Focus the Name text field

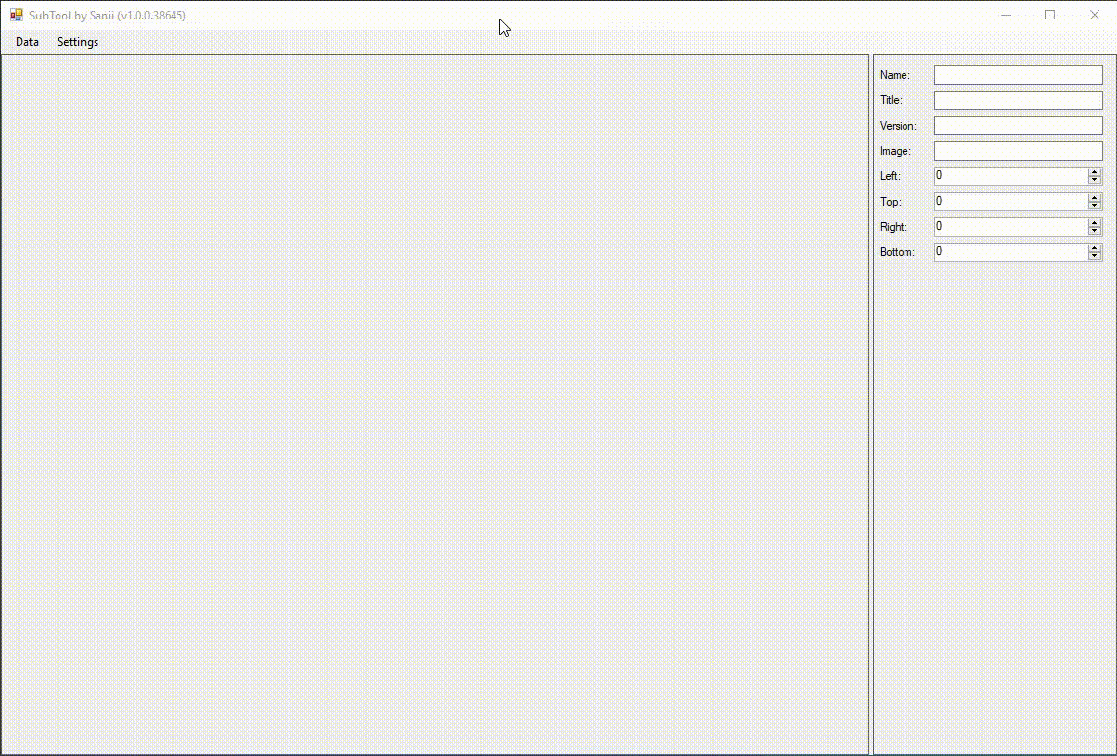pyautogui.click(x=1018, y=75)
